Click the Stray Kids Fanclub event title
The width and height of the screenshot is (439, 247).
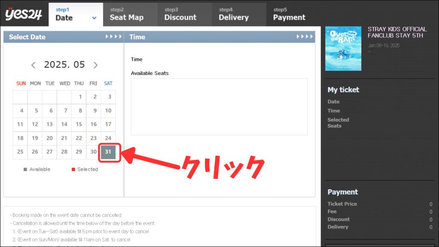[397, 32]
